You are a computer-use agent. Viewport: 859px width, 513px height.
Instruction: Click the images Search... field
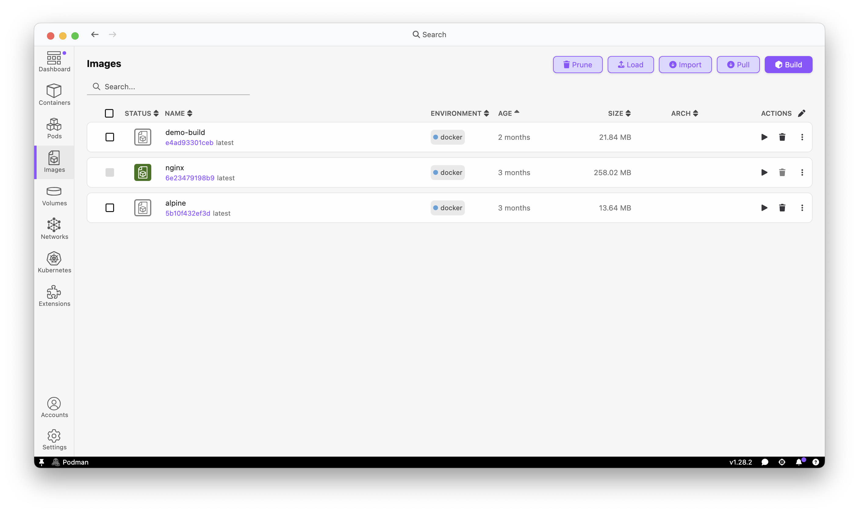tap(168, 87)
